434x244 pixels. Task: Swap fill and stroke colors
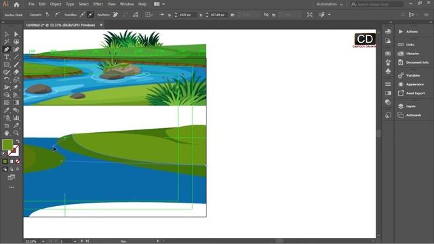pos(18,141)
